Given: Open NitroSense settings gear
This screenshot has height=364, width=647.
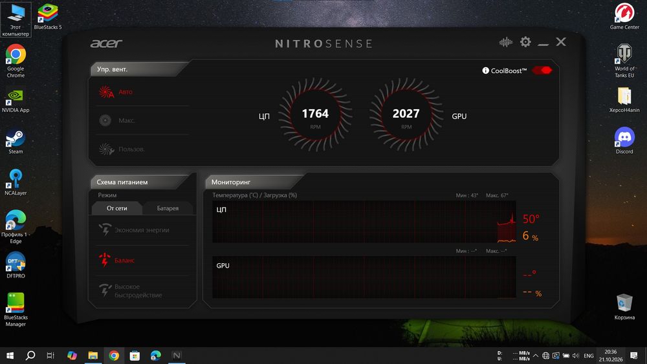Looking at the screenshot, I should [x=525, y=41].
